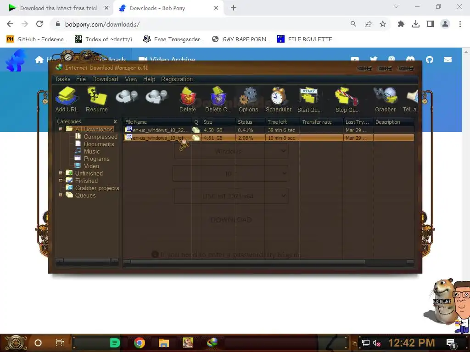Select the Documents category
470x352 pixels.
[95, 144]
